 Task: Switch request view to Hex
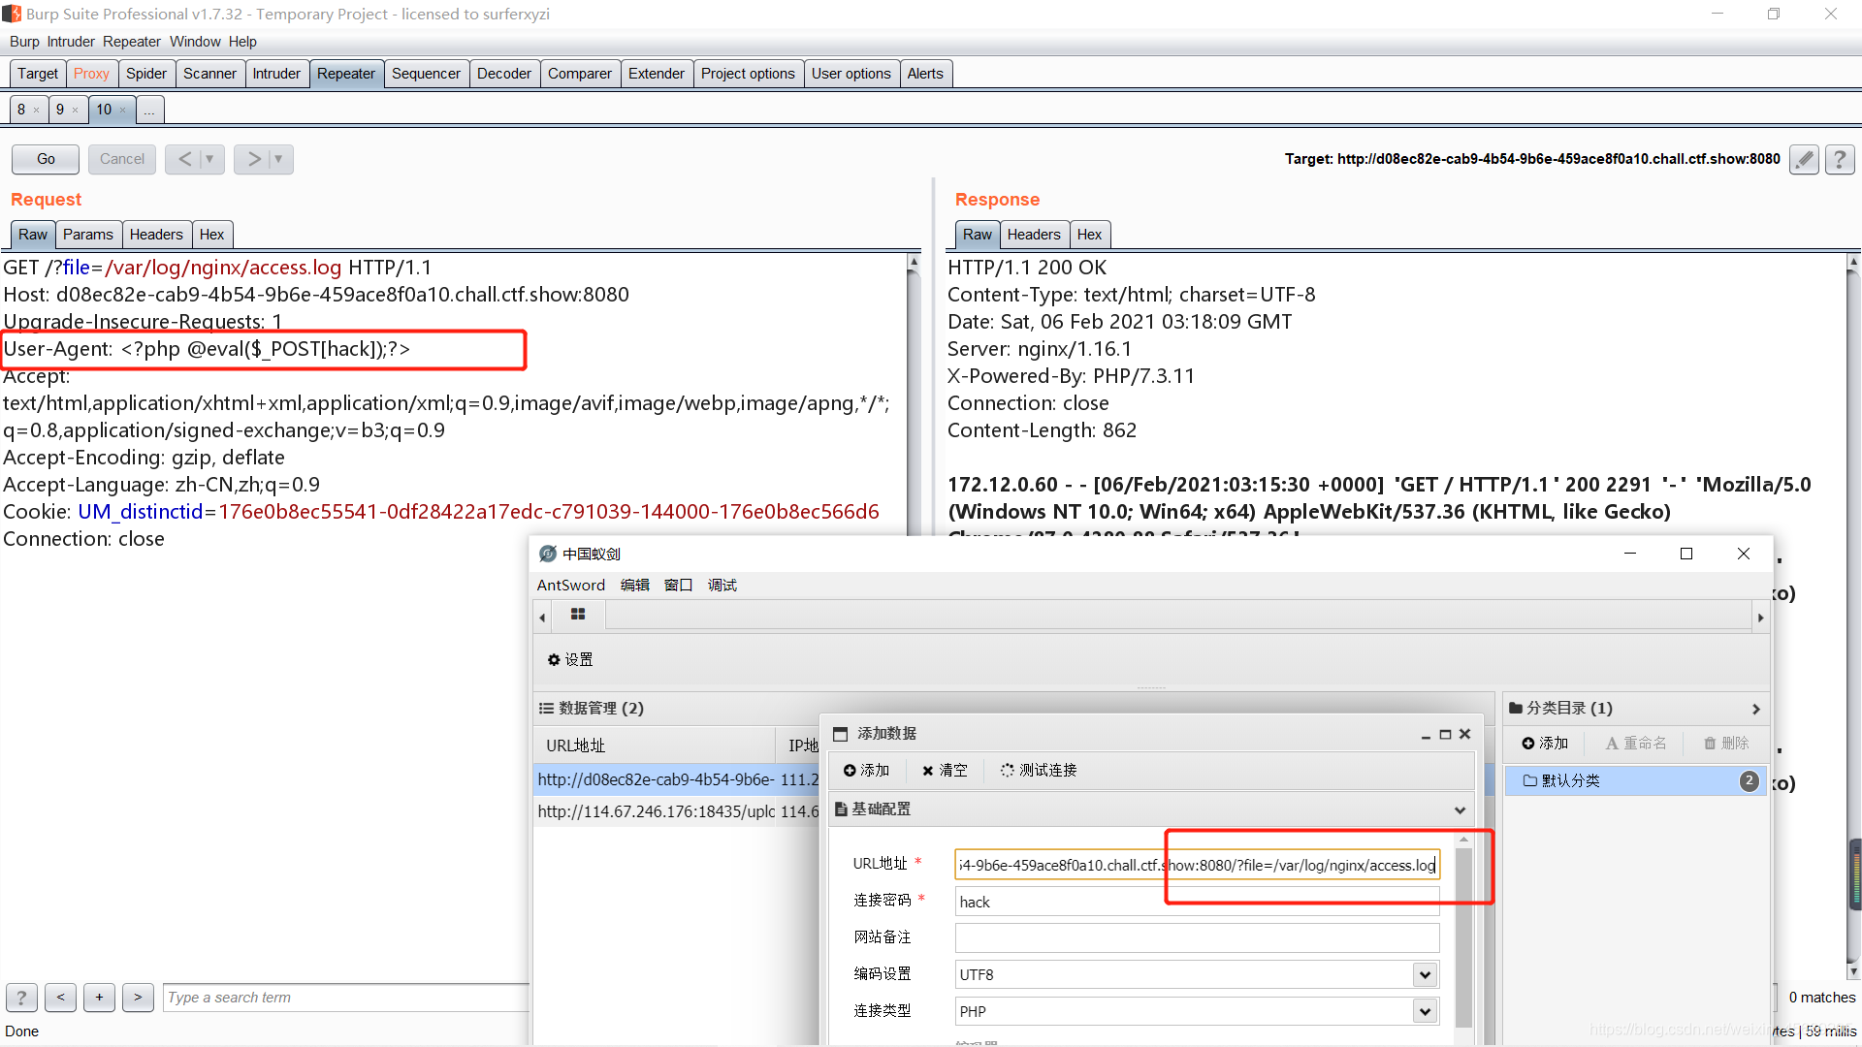pyautogui.click(x=211, y=235)
